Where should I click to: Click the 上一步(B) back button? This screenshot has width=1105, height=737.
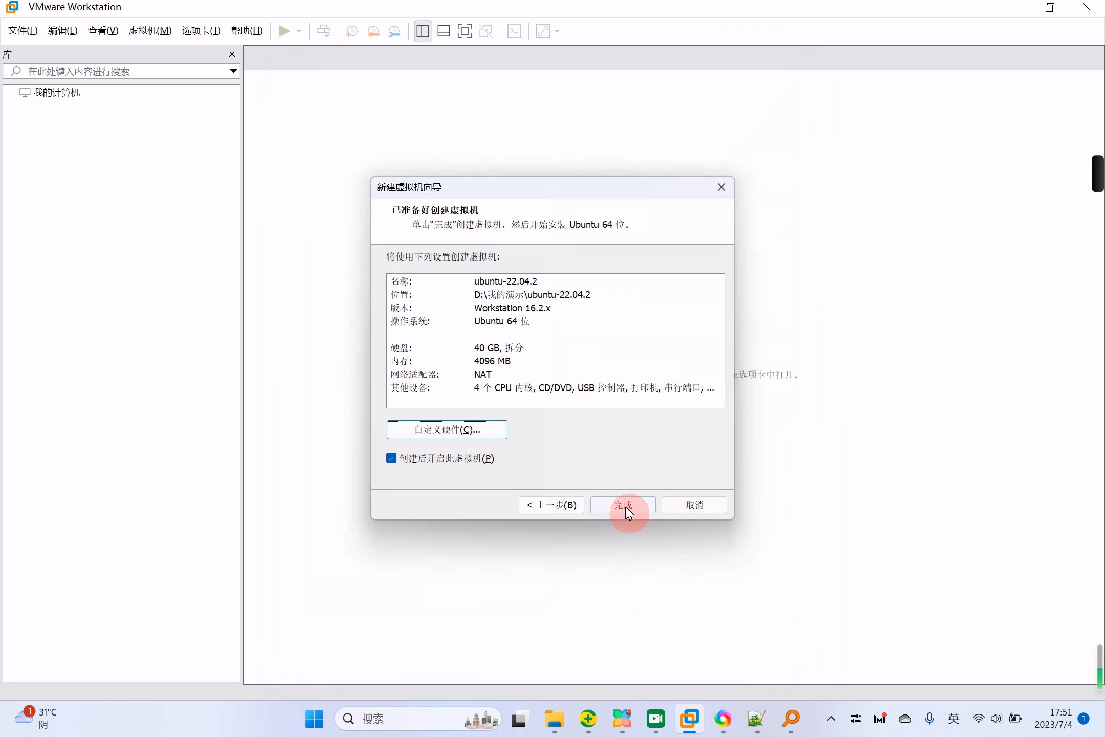tap(551, 505)
